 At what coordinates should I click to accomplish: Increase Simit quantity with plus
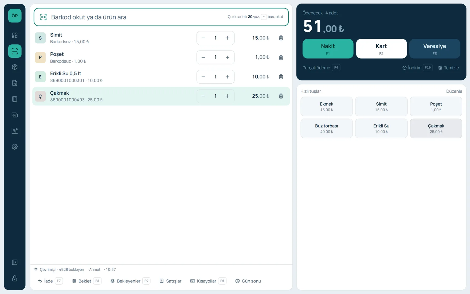pos(228,38)
